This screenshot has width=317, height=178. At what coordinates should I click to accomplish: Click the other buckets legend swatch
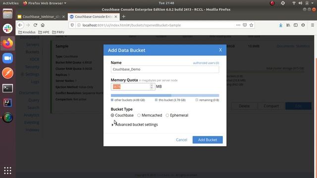112,100
